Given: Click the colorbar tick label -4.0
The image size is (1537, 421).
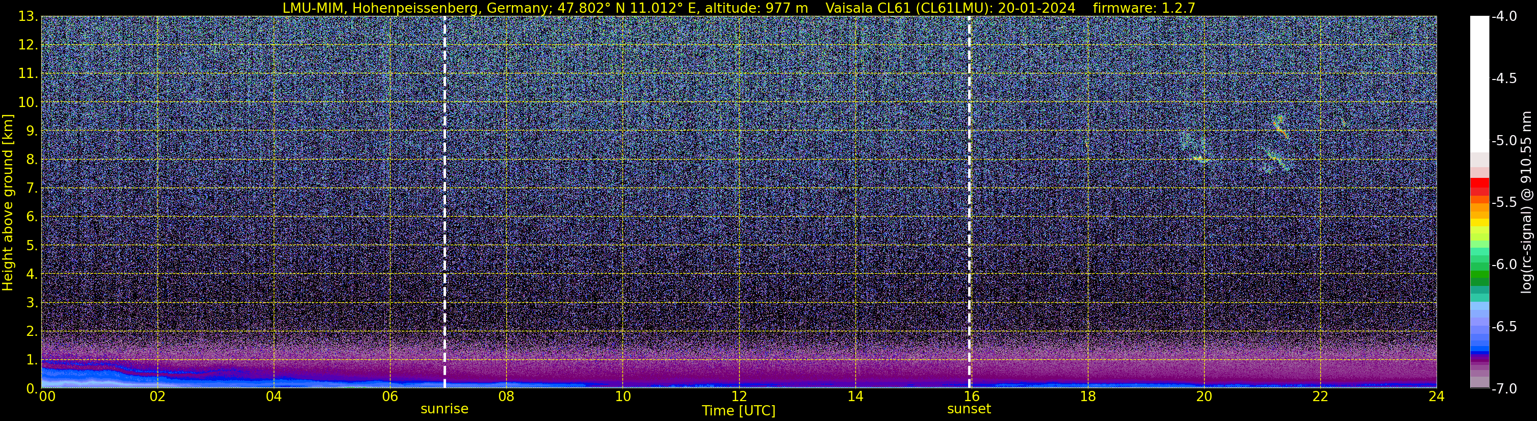Looking at the screenshot, I should [x=1504, y=17].
